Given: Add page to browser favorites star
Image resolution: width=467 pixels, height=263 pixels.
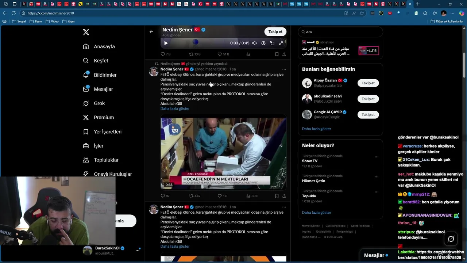Looking at the screenshot, I should [362, 13].
